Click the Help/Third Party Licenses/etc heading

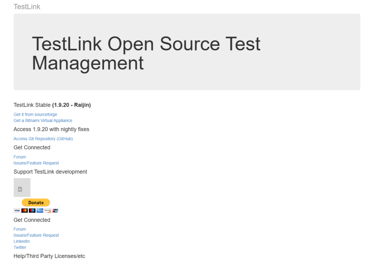[49, 256]
